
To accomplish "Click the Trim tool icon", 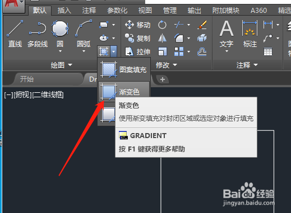I will (179, 25).
